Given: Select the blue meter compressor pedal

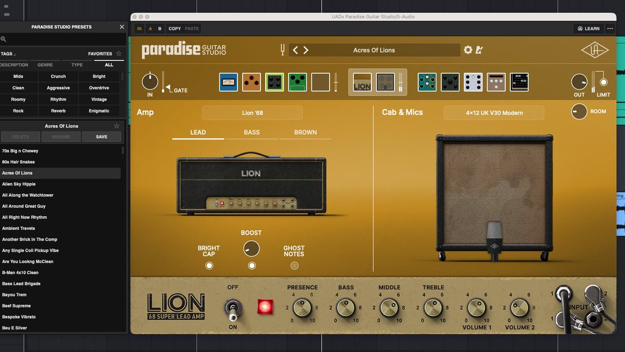Looking at the screenshot, I should [x=229, y=82].
